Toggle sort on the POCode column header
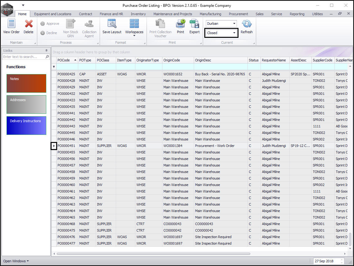This screenshot has width=354, height=266. (x=65, y=60)
